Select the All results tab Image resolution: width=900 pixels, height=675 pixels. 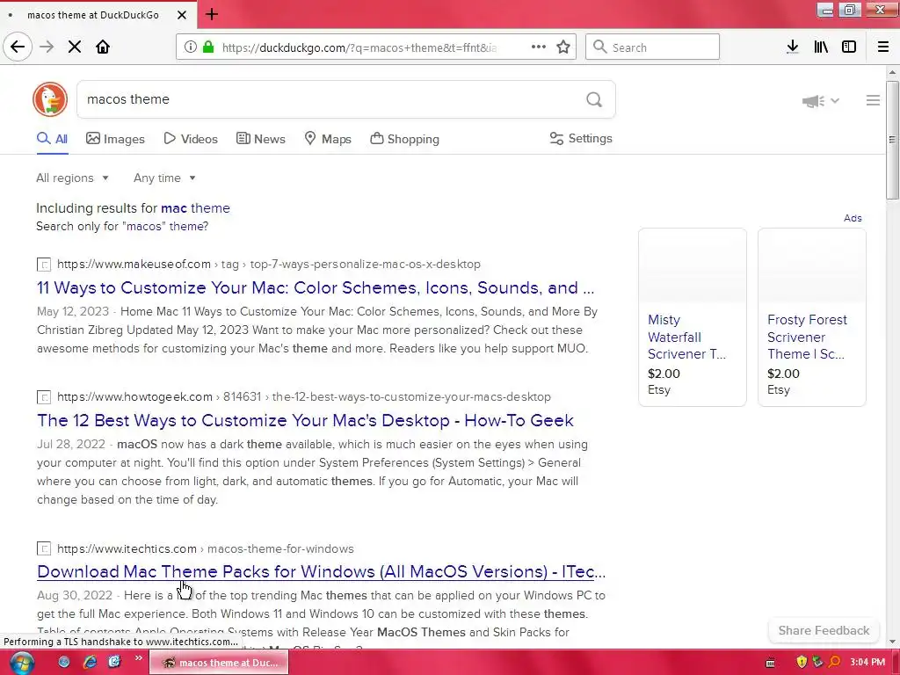coord(52,139)
